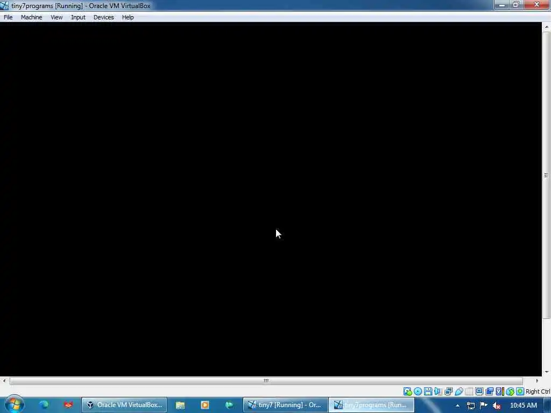Click the Show desktop strip beside the clock
This screenshot has width=551, height=413.
(547, 405)
